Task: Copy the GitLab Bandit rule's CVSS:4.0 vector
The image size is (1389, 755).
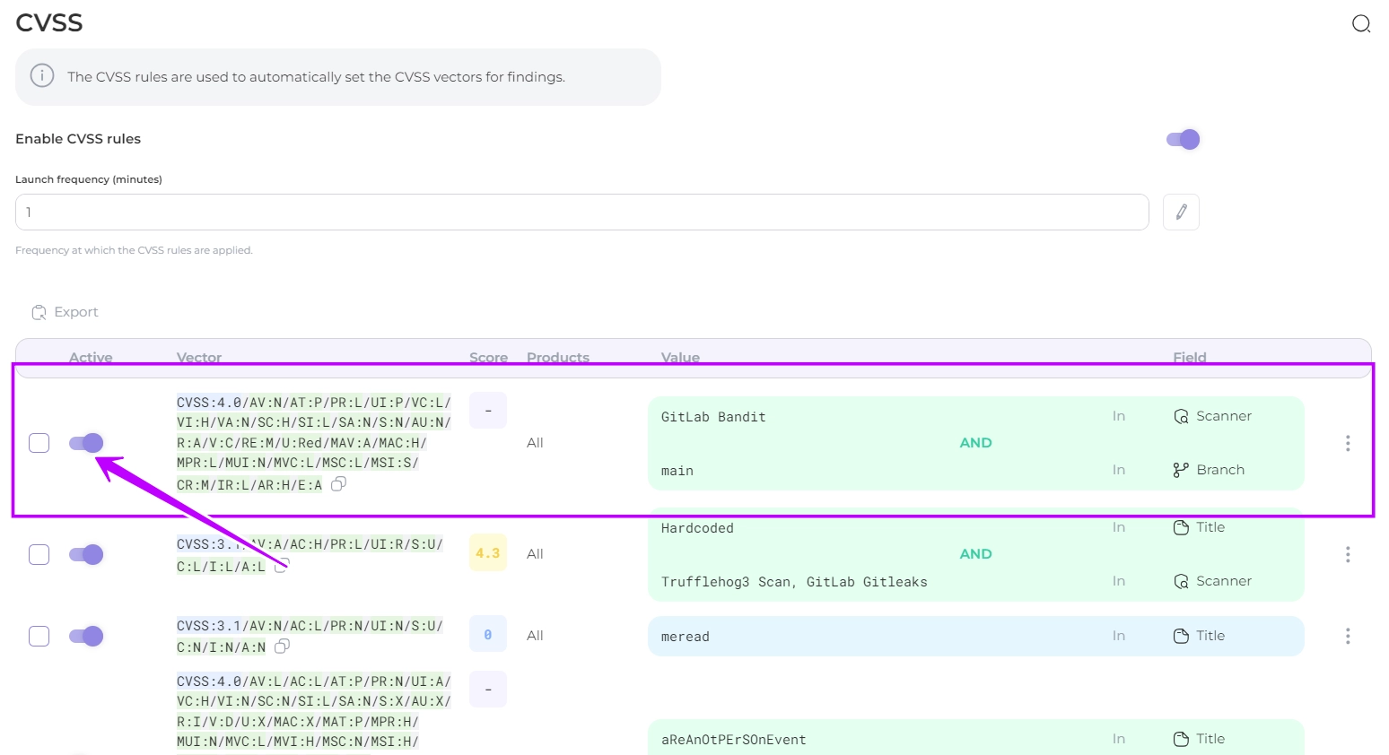Action: point(338,484)
